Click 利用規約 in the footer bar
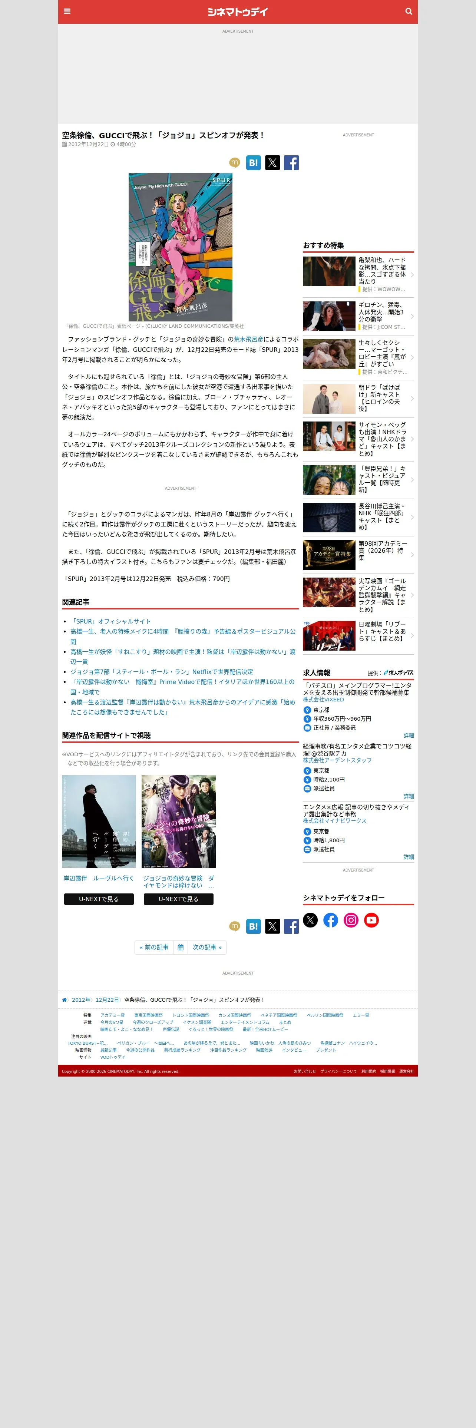This screenshot has height=1428, width=476. click(368, 1071)
